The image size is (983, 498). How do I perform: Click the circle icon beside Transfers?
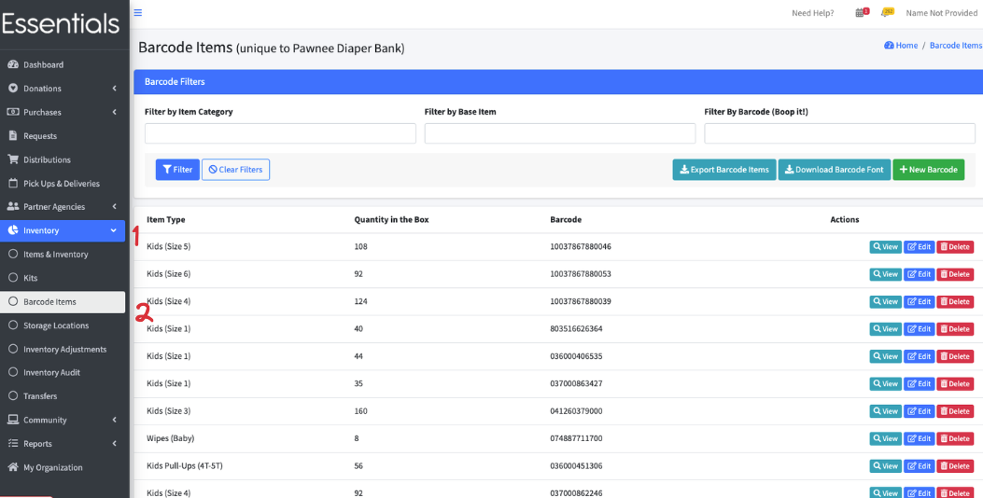tap(12, 396)
